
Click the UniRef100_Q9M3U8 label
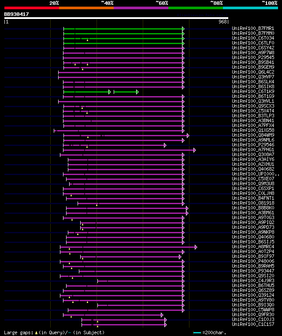pos(253,183)
